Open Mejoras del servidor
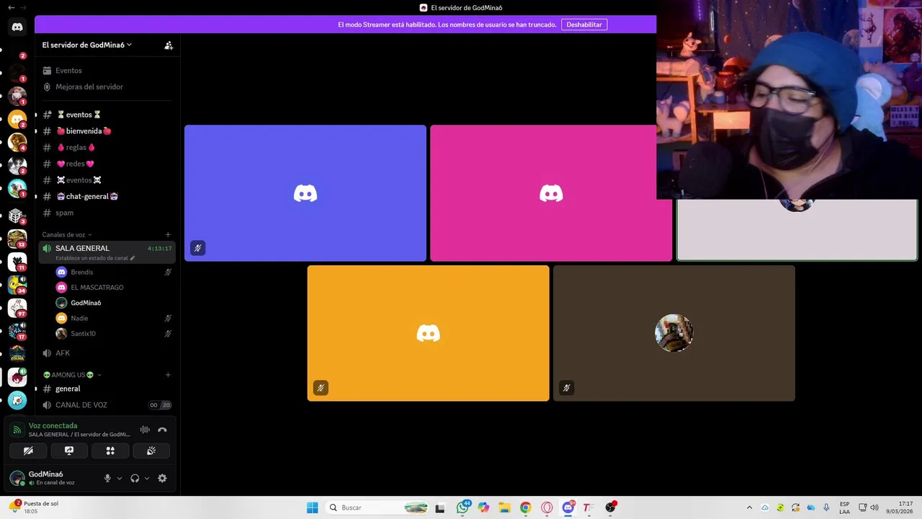This screenshot has width=922, height=519. click(x=89, y=86)
